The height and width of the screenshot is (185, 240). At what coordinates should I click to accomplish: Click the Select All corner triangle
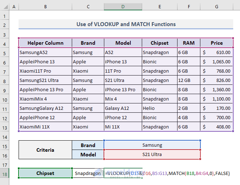pos(6,7)
